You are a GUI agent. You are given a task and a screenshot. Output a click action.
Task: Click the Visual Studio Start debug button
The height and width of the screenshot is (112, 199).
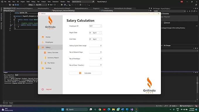coord(50,5)
